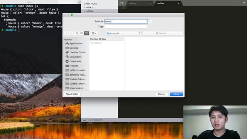Viewport: 247px width, 139px height.
Task: Click the New Folder button
Action: tap(72, 94)
